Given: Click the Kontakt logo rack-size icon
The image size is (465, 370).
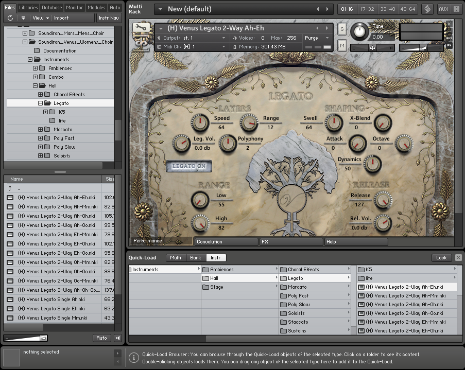Looking at the screenshot, I should coord(427,9).
